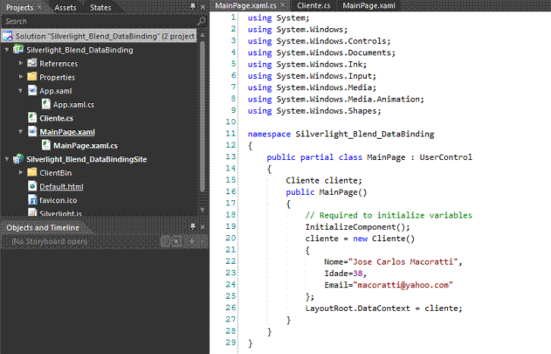Open the MainPage.xaml document tab

pyautogui.click(x=369, y=5)
